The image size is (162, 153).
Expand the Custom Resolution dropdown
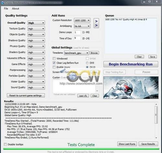82,20
